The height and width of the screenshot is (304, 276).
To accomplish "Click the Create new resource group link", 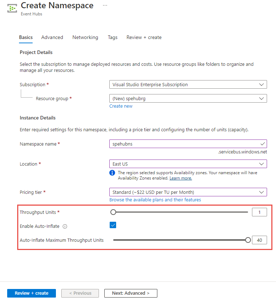I will pyautogui.click(x=121, y=106).
